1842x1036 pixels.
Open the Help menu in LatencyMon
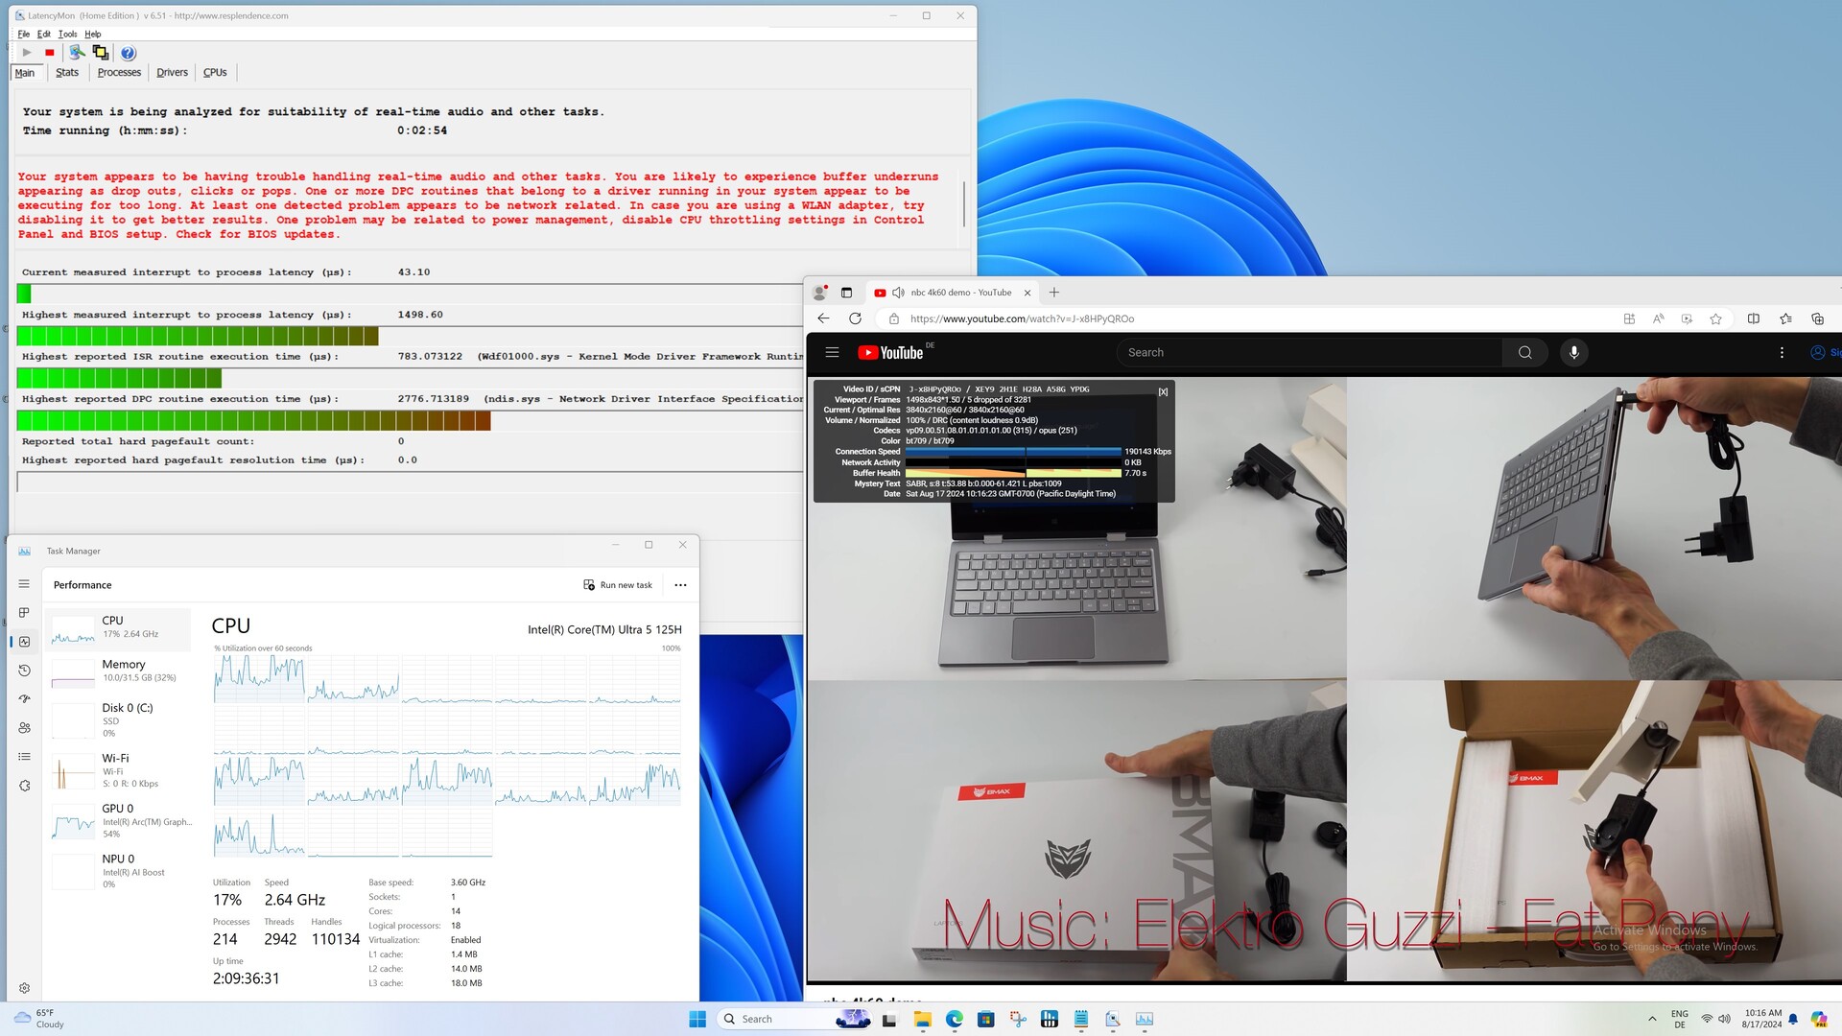click(x=92, y=34)
